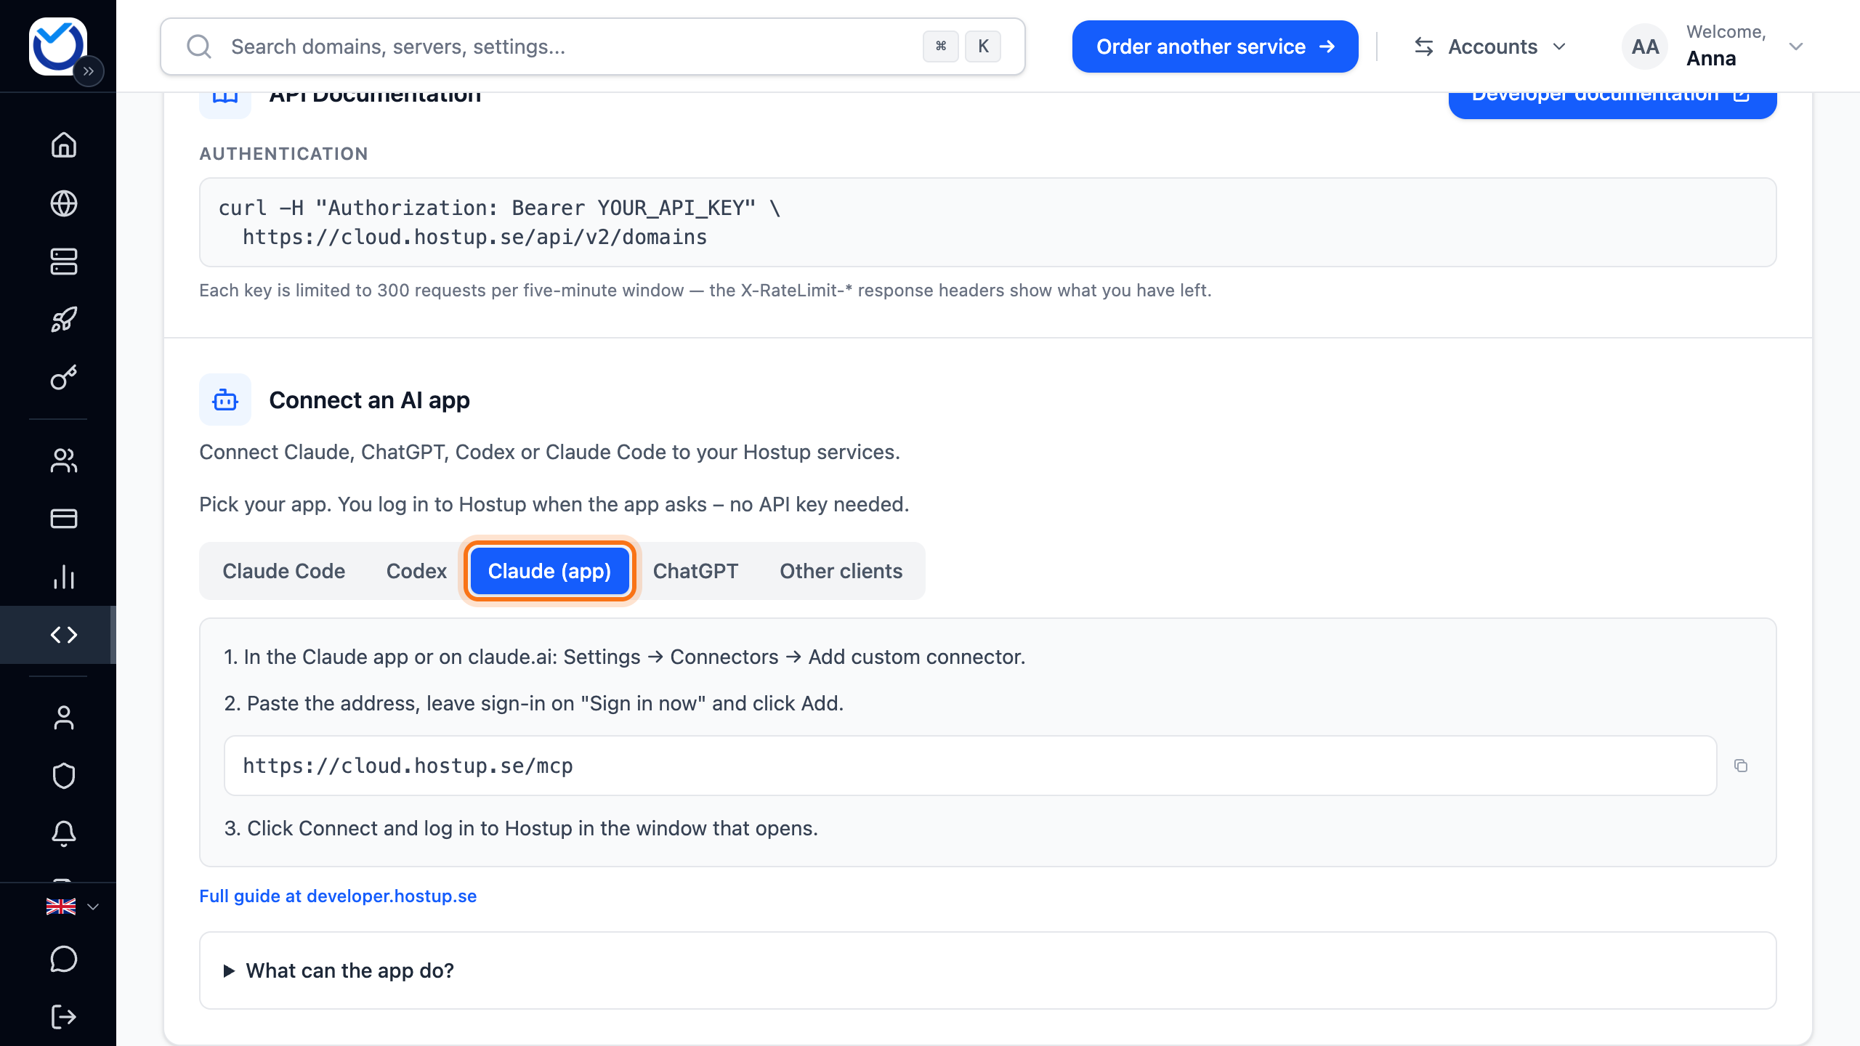Switch to the Claude Code tab
Viewport: 1860px width, 1046px height.
coord(283,571)
